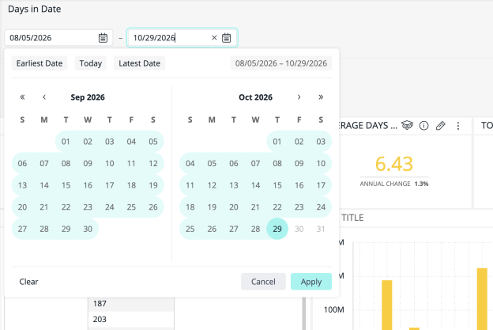
Task: Click Clear in date picker
Action: tap(28, 282)
